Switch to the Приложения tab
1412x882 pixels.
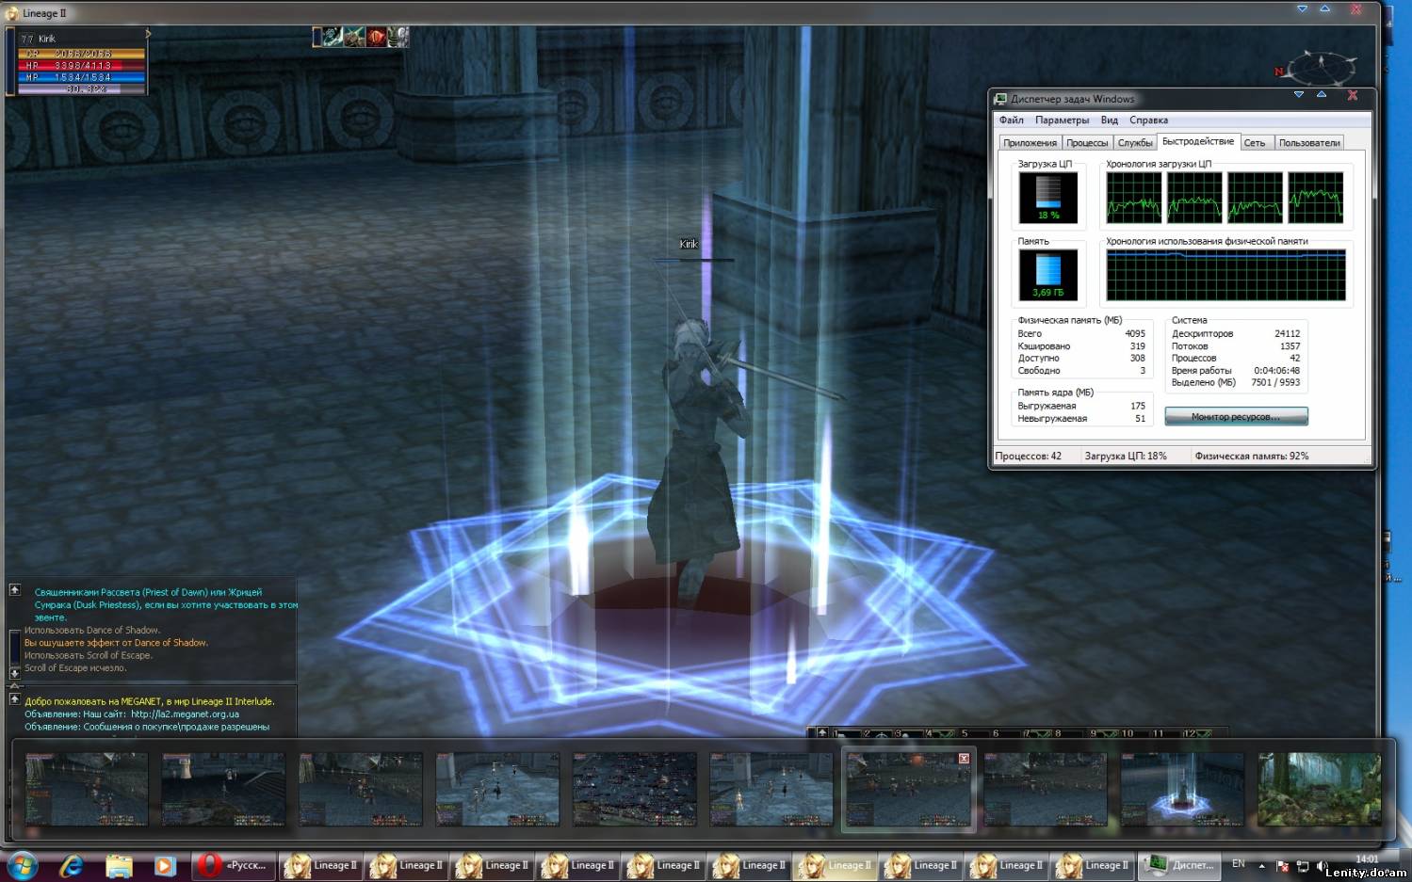click(1030, 143)
